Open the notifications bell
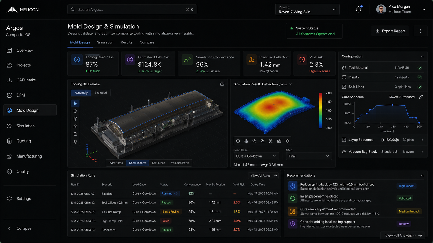The height and width of the screenshot is (243, 433). (x=359, y=10)
